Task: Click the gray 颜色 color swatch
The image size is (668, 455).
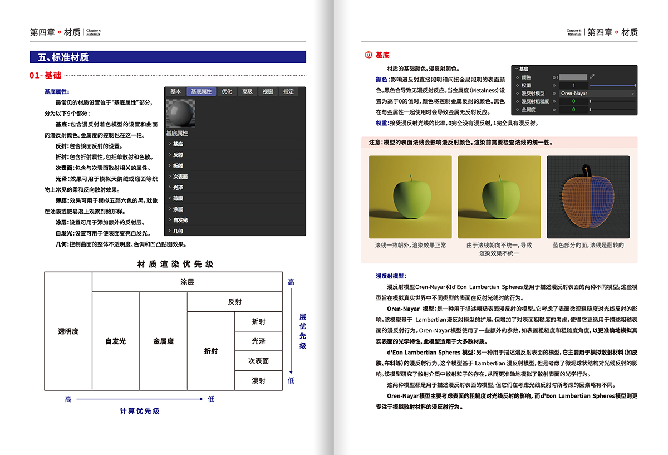Action: click(573, 77)
